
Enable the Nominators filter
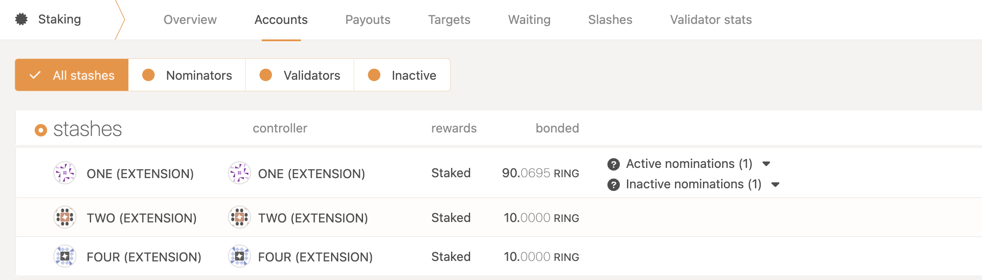[187, 75]
